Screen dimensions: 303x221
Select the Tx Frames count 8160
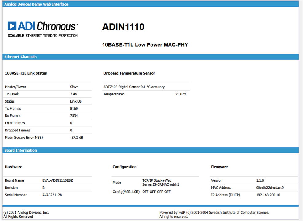pos(74,109)
